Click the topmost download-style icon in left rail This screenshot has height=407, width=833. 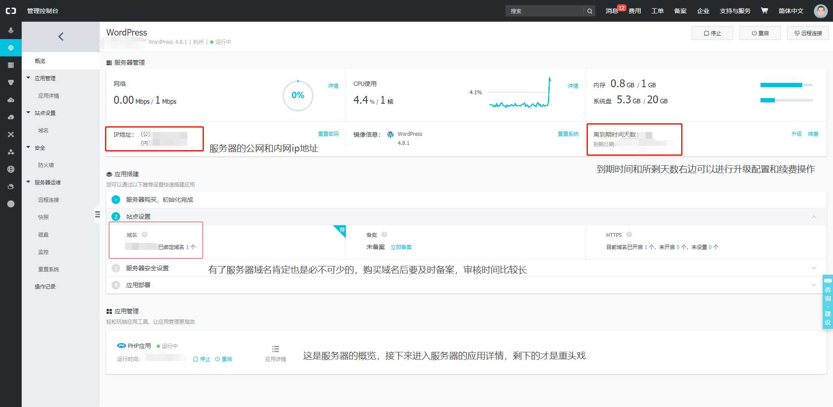point(11,30)
